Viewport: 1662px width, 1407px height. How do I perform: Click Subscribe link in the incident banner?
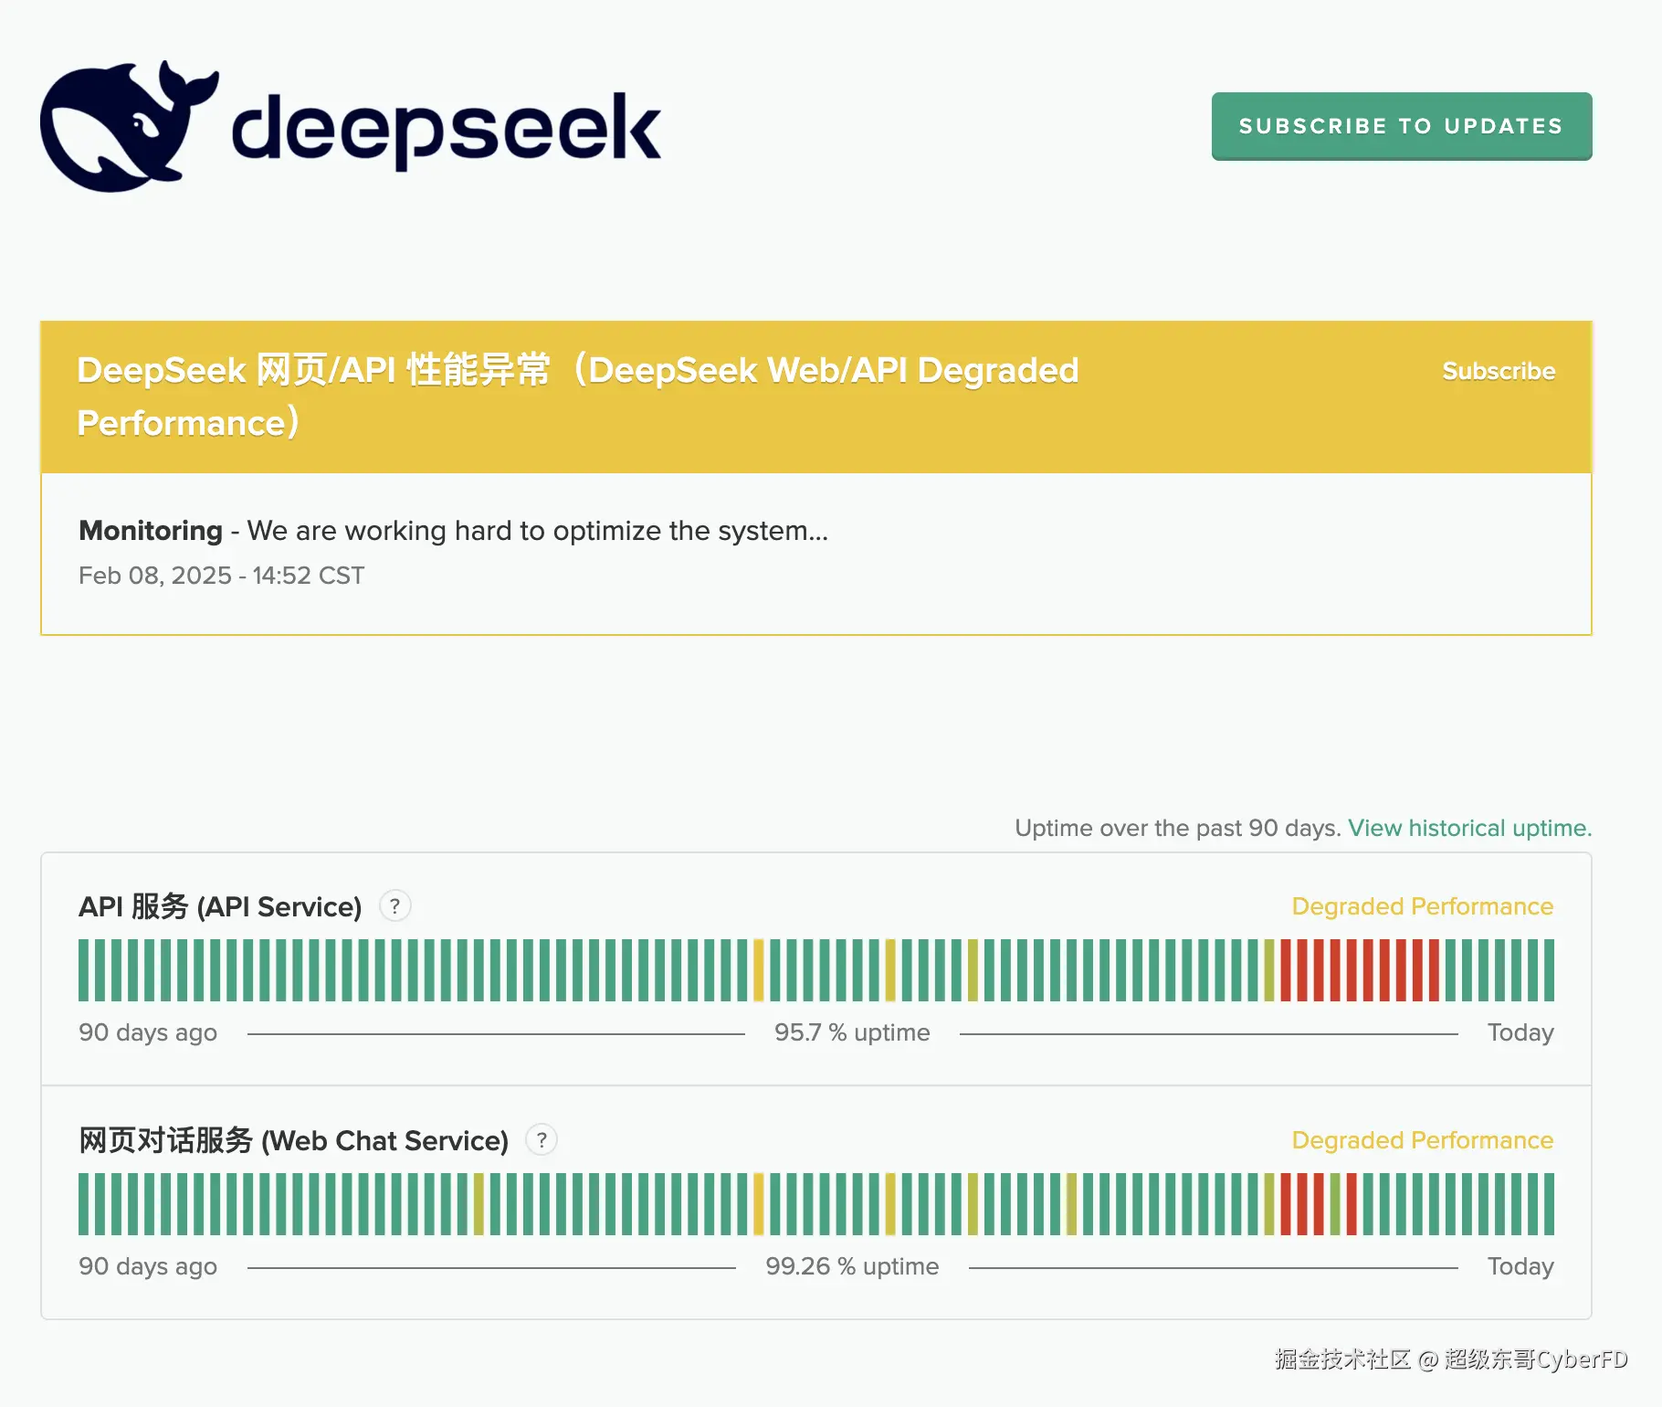(1499, 371)
